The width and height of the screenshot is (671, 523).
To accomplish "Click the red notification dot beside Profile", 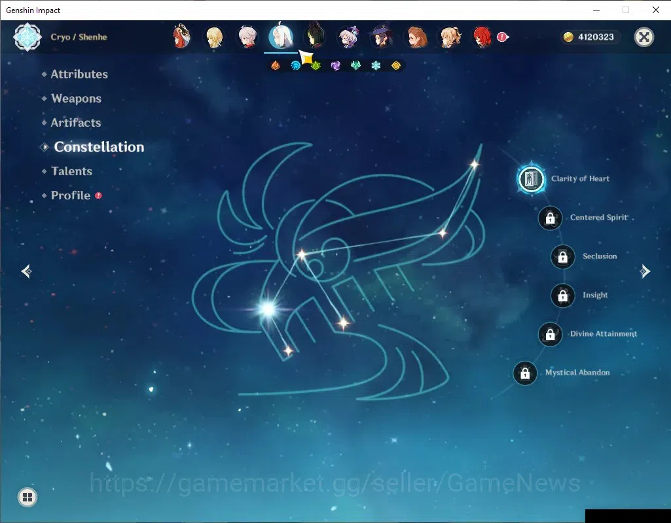I will [x=98, y=195].
